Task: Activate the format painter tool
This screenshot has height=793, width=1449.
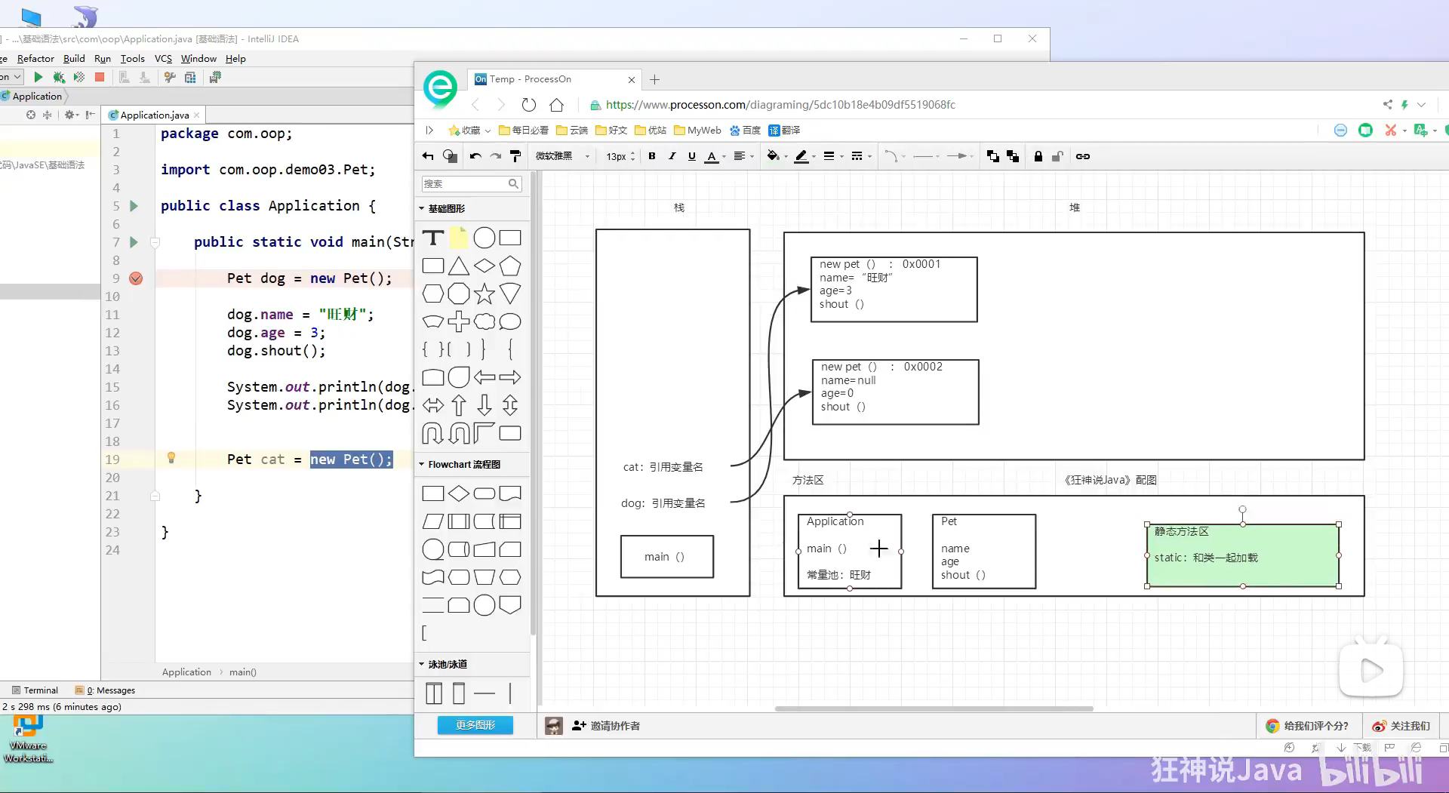Action: click(515, 156)
